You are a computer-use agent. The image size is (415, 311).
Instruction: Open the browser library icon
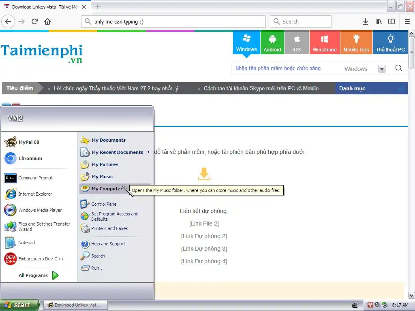coord(379,21)
